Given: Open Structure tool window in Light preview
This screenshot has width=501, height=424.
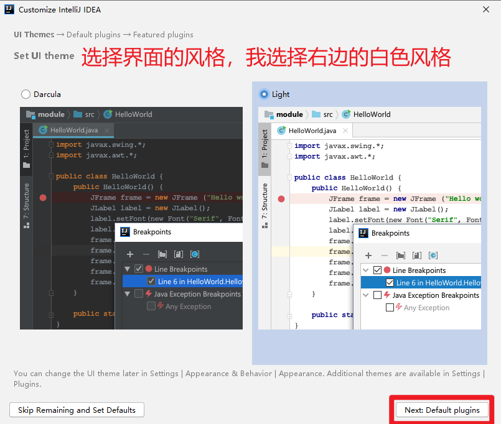Looking at the screenshot, I should 265,205.
